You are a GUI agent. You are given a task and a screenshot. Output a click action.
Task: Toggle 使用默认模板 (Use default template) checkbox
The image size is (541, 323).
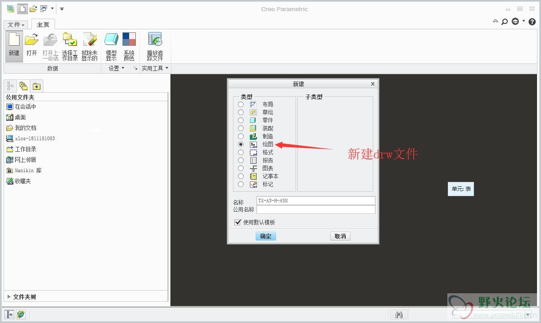(x=237, y=222)
